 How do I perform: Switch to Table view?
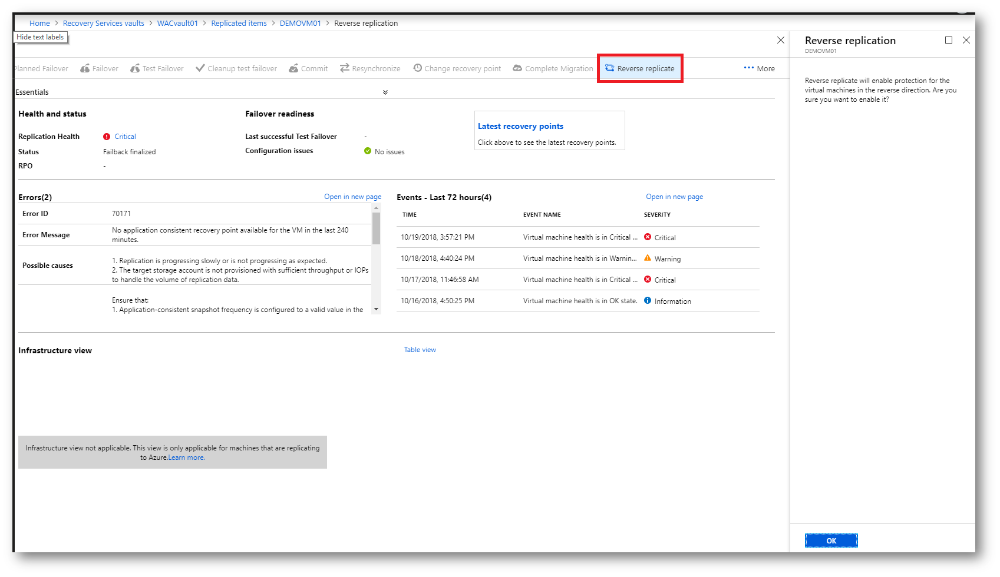pyautogui.click(x=420, y=350)
